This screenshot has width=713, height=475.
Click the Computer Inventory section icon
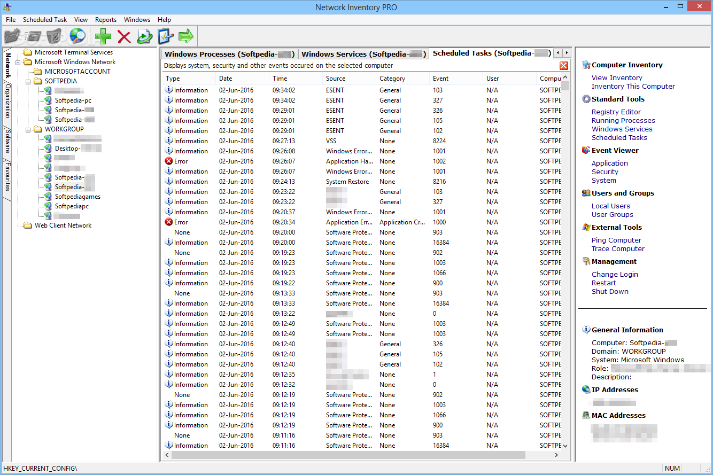point(586,65)
